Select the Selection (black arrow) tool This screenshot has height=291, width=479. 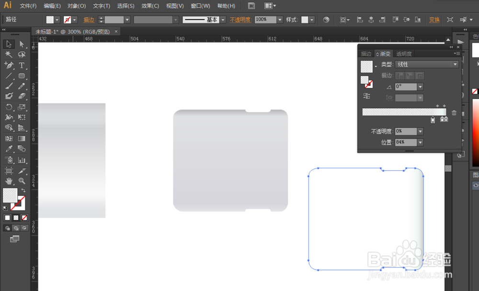tap(9, 45)
